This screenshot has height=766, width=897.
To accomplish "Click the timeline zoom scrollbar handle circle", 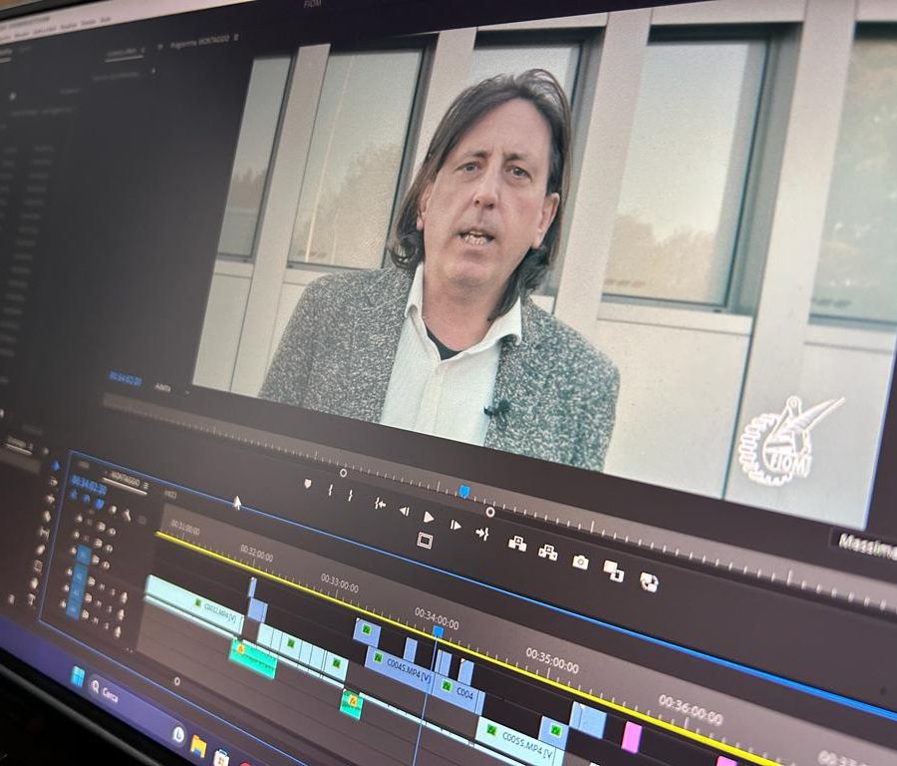I will [176, 680].
